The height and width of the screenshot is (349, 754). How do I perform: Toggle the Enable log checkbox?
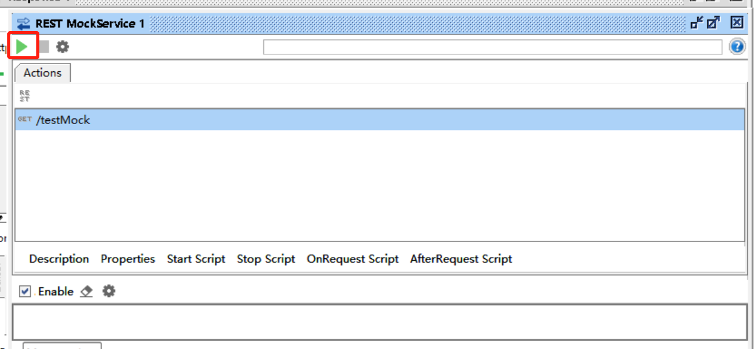25,292
